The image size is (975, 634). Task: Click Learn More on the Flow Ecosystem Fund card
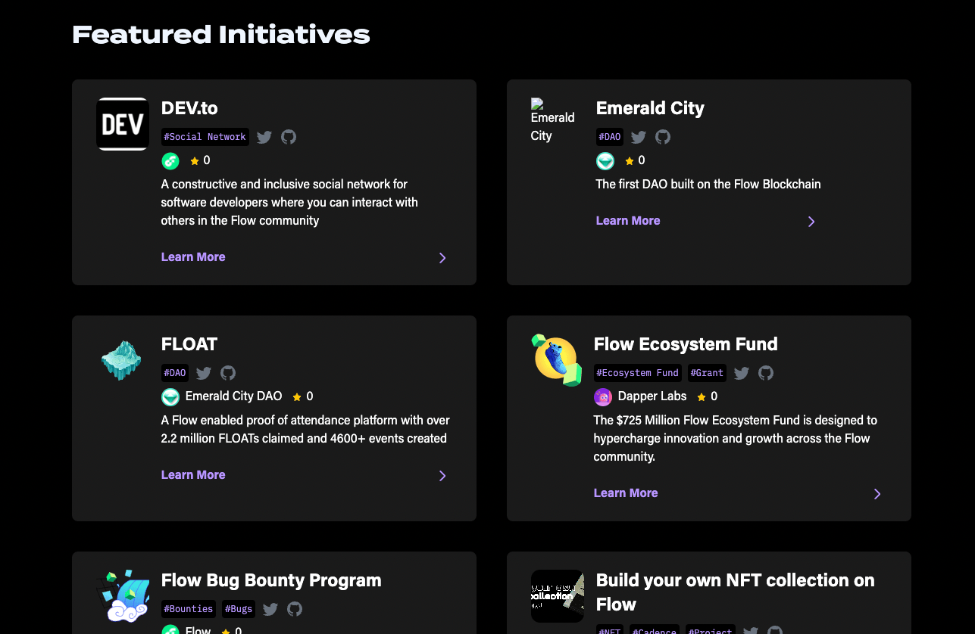click(x=625, y=493)
